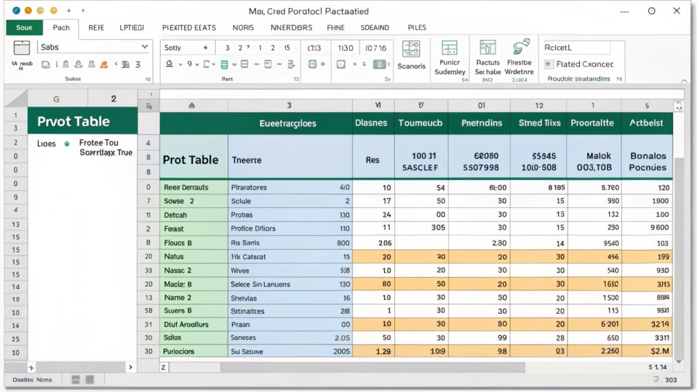Click the lines icon above row number 4

click(149, 107)
